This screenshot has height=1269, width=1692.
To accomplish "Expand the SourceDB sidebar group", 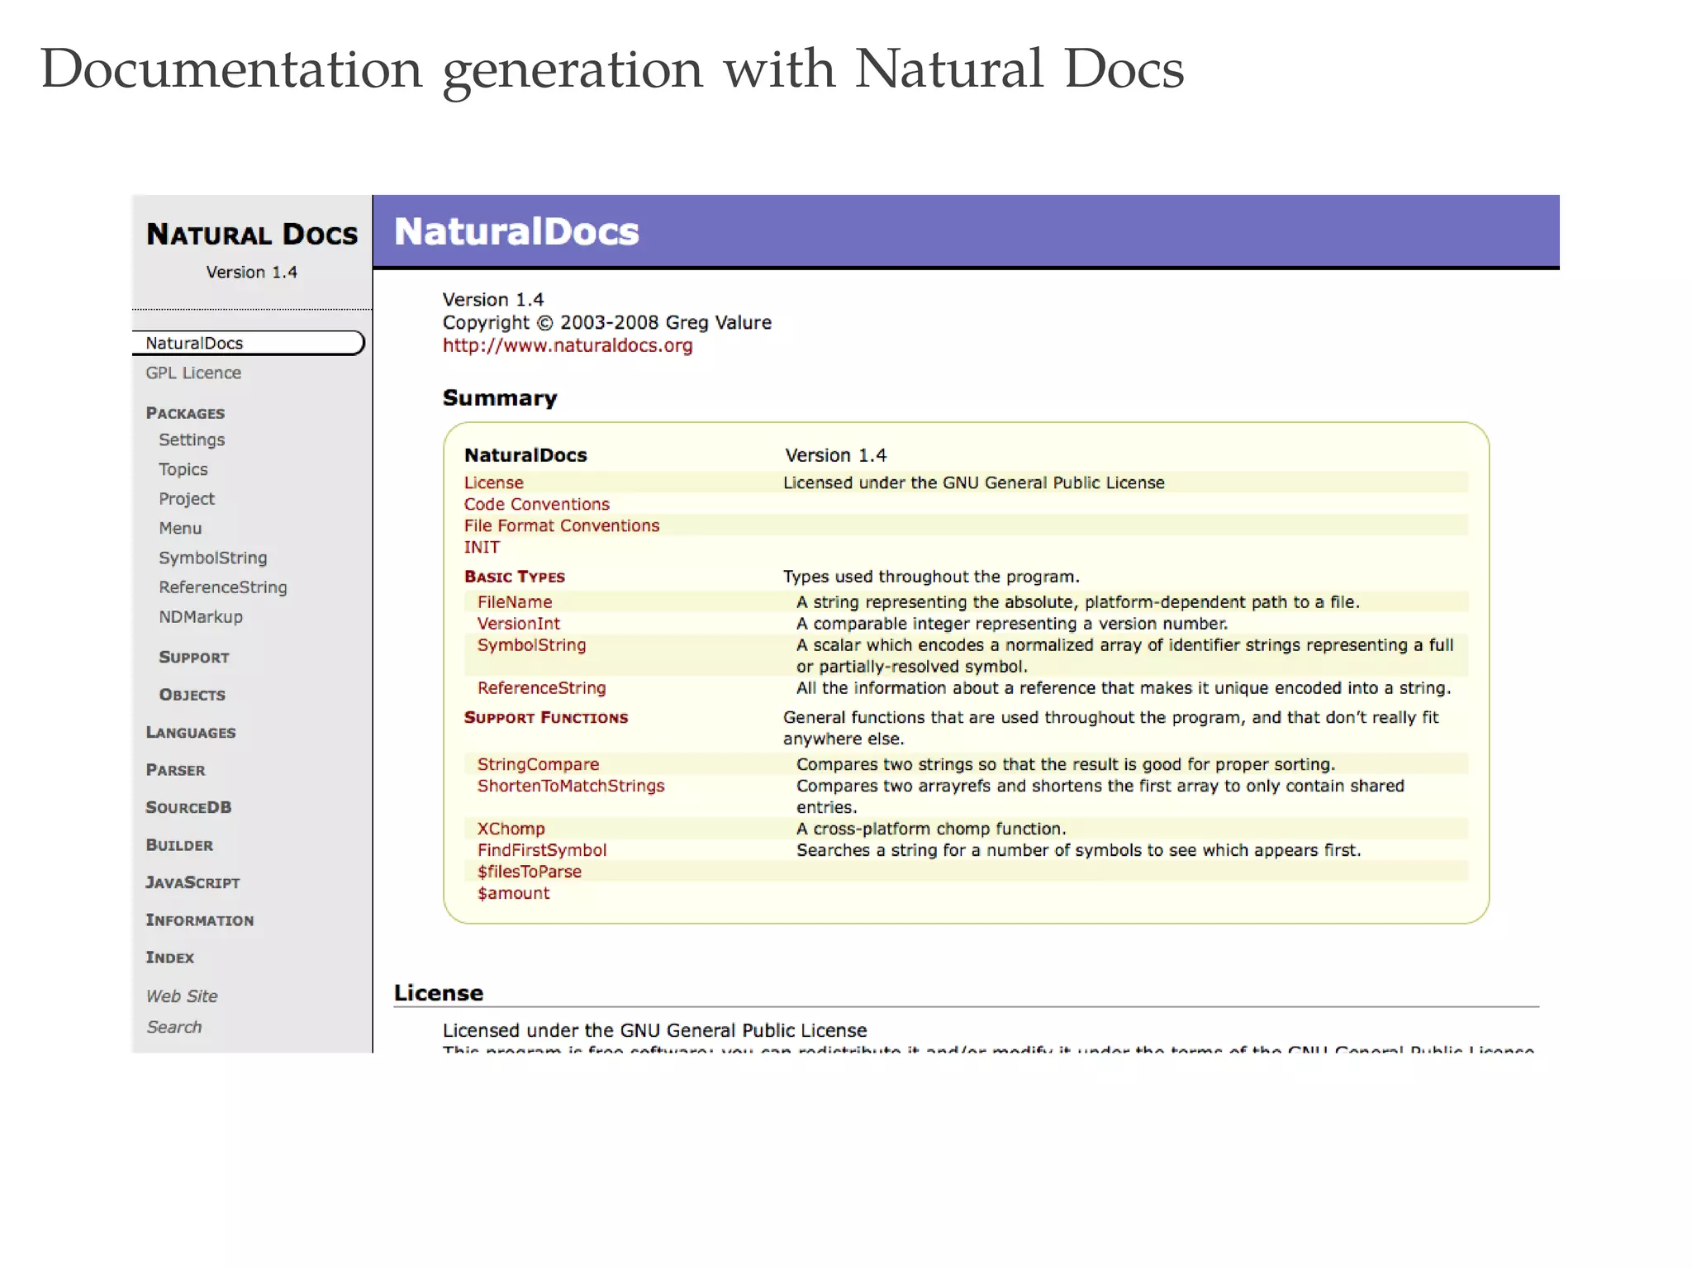I will (188, 807).
